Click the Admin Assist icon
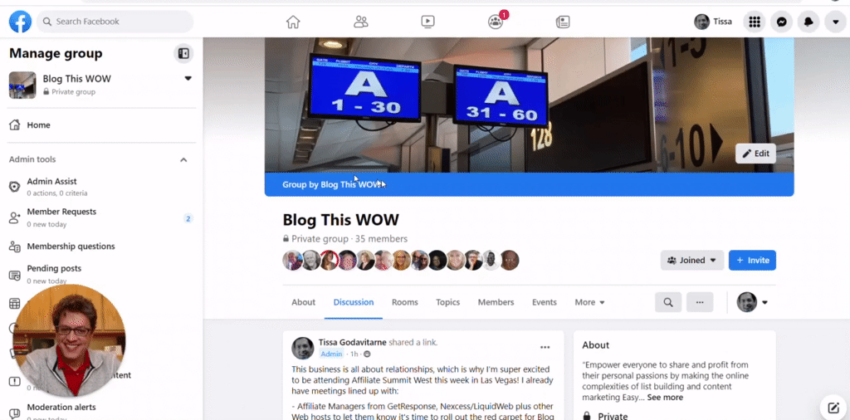Screen dimensions: 850x420 15,187
